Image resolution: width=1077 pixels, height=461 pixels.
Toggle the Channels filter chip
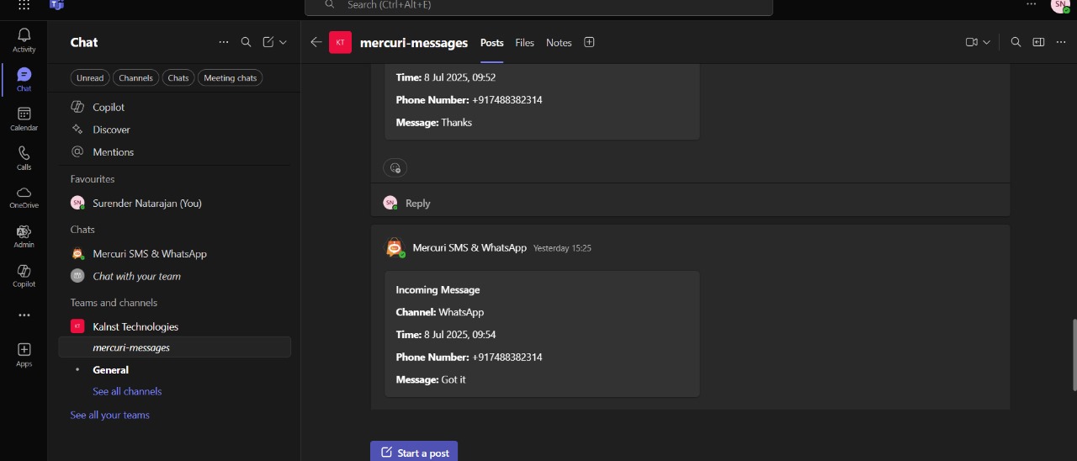[x=135, y=78]
